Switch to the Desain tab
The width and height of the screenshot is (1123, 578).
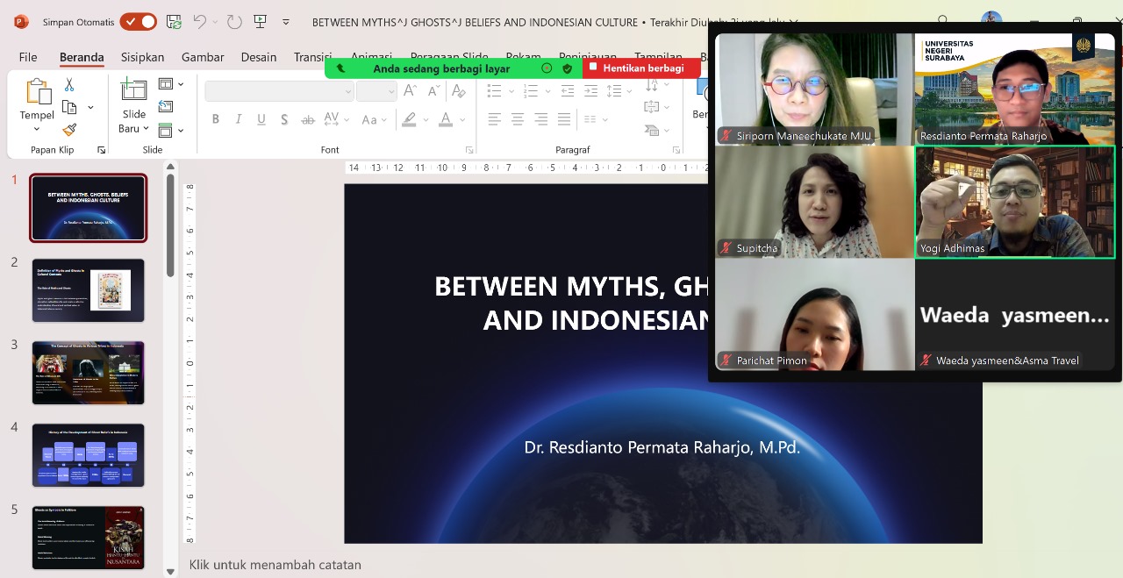259,57
